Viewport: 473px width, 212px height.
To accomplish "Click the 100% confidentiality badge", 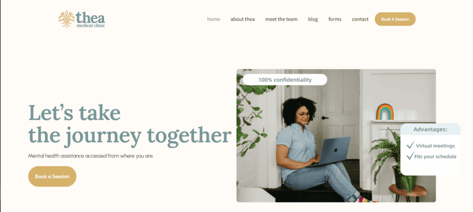I will [x=285, y=79].
